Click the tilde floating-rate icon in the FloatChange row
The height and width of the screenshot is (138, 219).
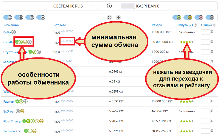click(x=37, y=121)
